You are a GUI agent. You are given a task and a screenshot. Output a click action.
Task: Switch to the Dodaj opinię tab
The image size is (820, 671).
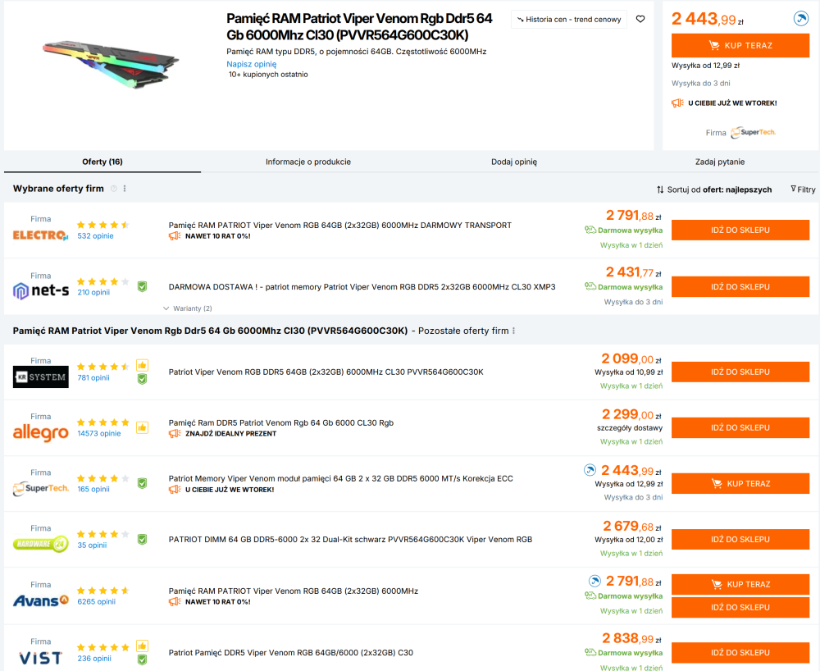(514, 162)
